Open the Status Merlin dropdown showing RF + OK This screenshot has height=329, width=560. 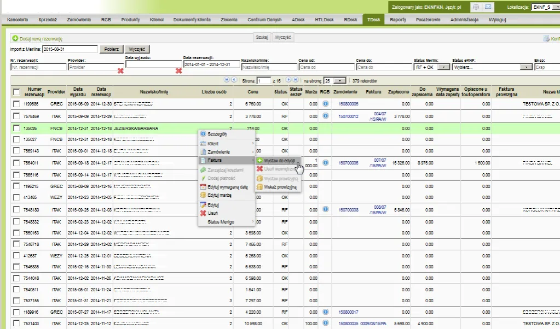[x=432, y=67]
